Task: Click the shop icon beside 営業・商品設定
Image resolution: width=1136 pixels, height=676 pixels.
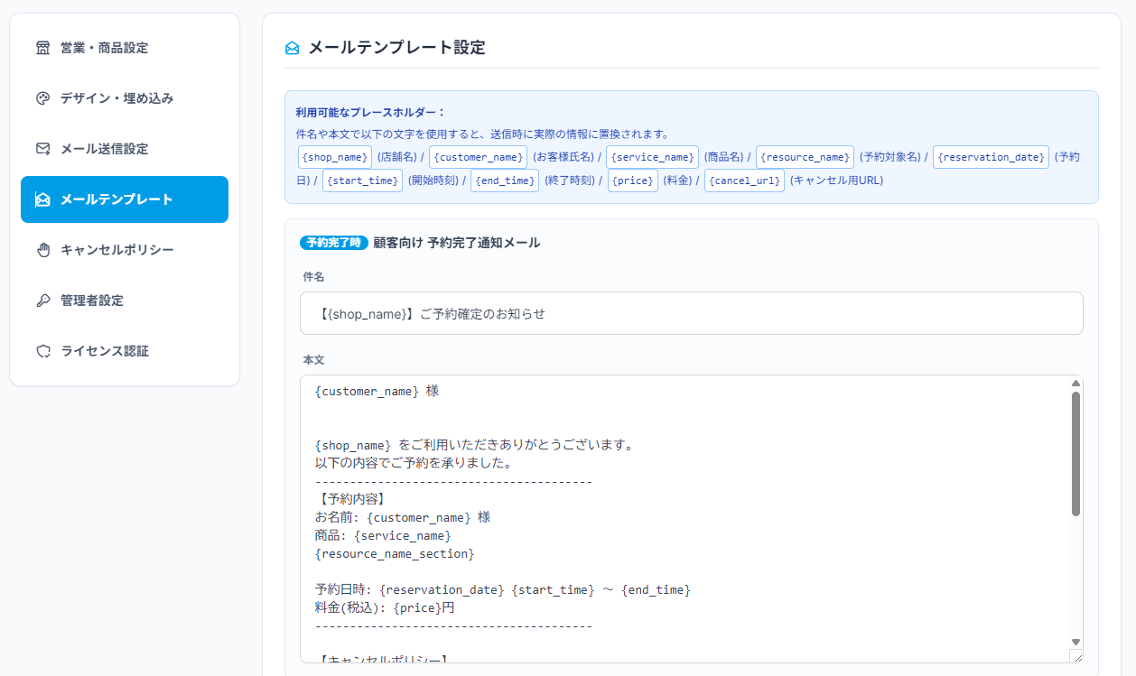Action: (42, 48)
